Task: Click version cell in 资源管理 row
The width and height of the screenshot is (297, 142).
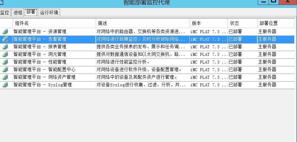Action: click(209, 32)
